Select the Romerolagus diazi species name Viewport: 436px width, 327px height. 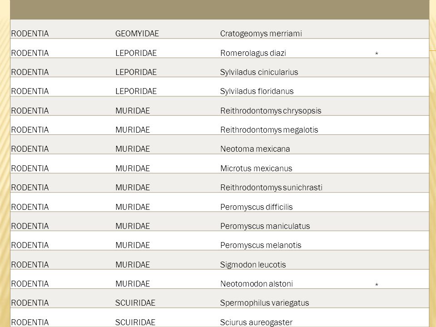(253, 53)
